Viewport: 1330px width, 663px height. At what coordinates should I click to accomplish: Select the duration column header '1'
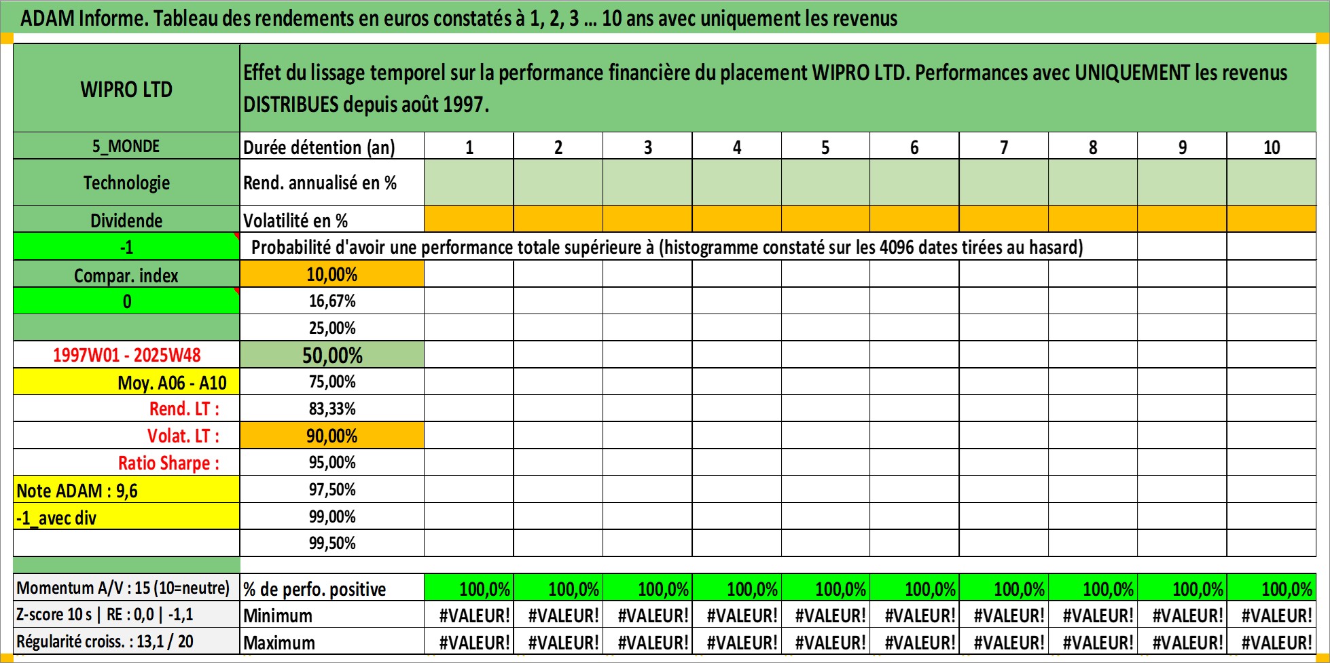pos(469,147)
